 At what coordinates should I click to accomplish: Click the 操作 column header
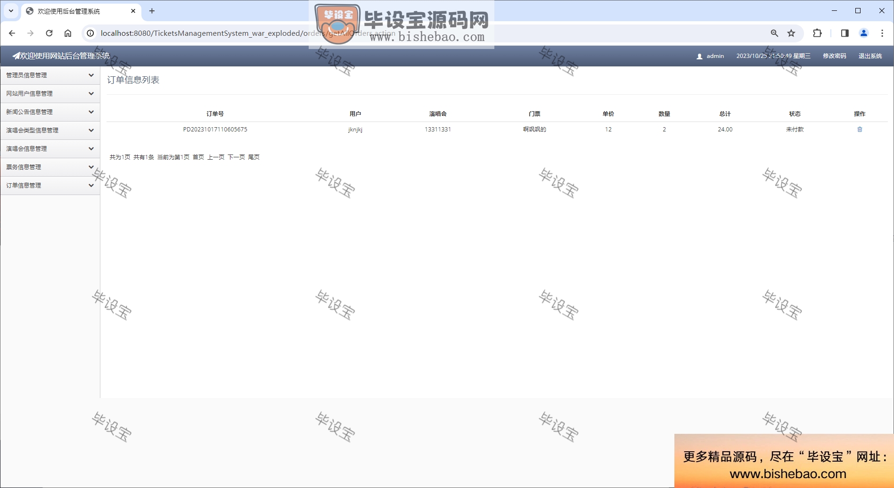click(860, 114)
